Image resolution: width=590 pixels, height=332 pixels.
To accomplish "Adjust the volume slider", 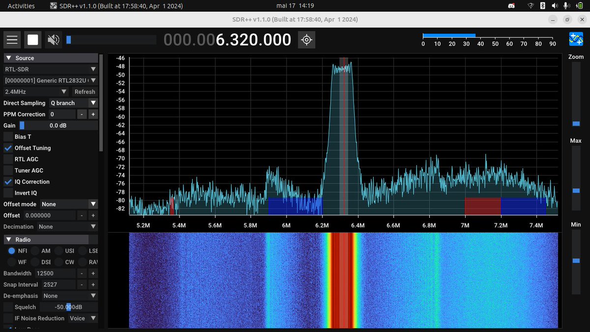I will click(111, 40).
